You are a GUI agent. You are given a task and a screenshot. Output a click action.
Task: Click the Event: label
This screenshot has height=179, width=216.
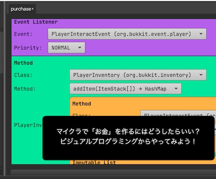(x=23, y=34)
